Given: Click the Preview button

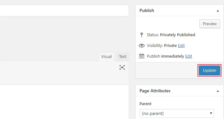Looking at the screenshot, I should coord(210,24).
